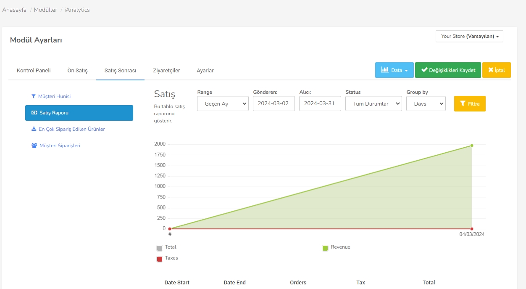Click the Gönderen date field 2024-03-02
The width and height of the screenshot is (526, 289).
pyautogui.click(x=274, y=103)
